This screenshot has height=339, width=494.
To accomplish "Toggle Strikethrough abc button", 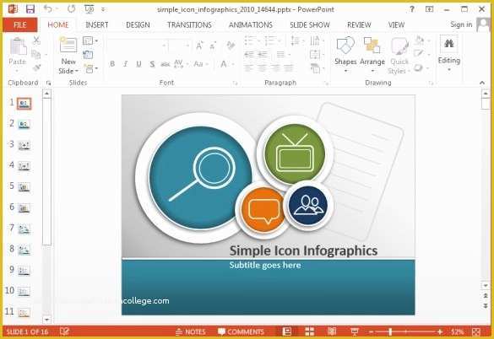I will tap(165, 64).
